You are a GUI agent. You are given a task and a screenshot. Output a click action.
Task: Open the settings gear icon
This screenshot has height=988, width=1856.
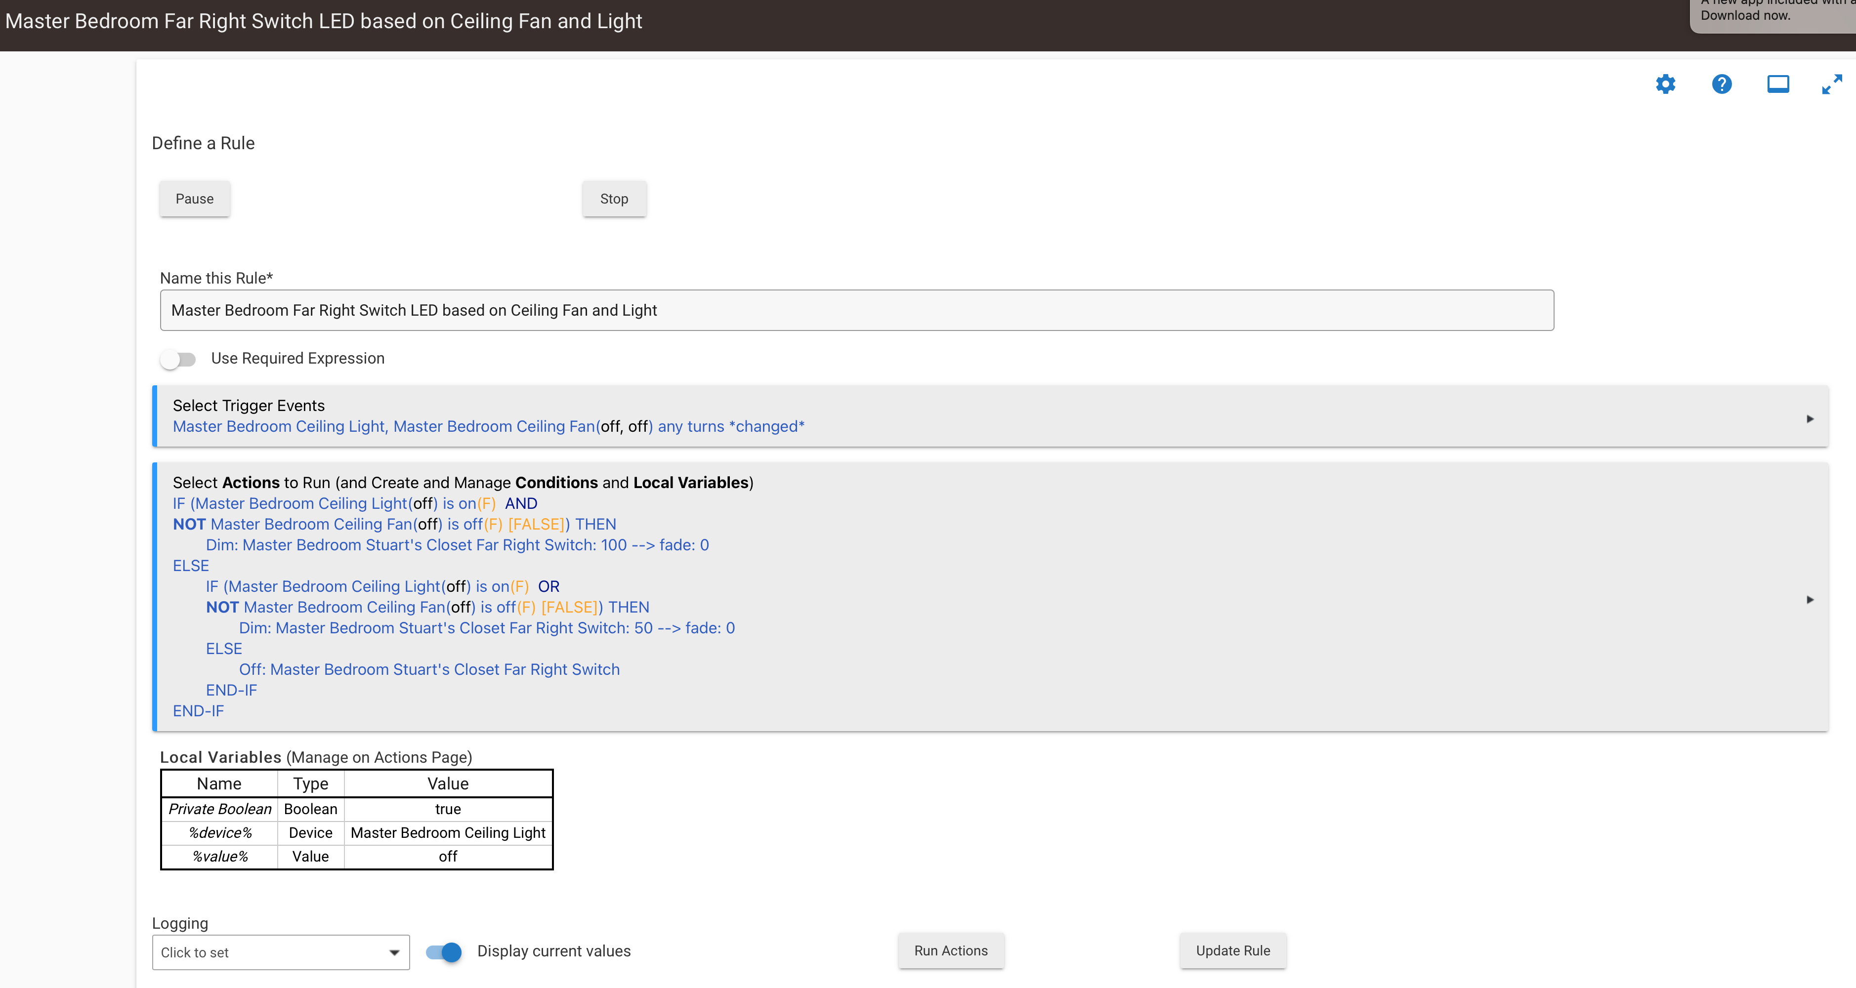(x=1665, y=84)
